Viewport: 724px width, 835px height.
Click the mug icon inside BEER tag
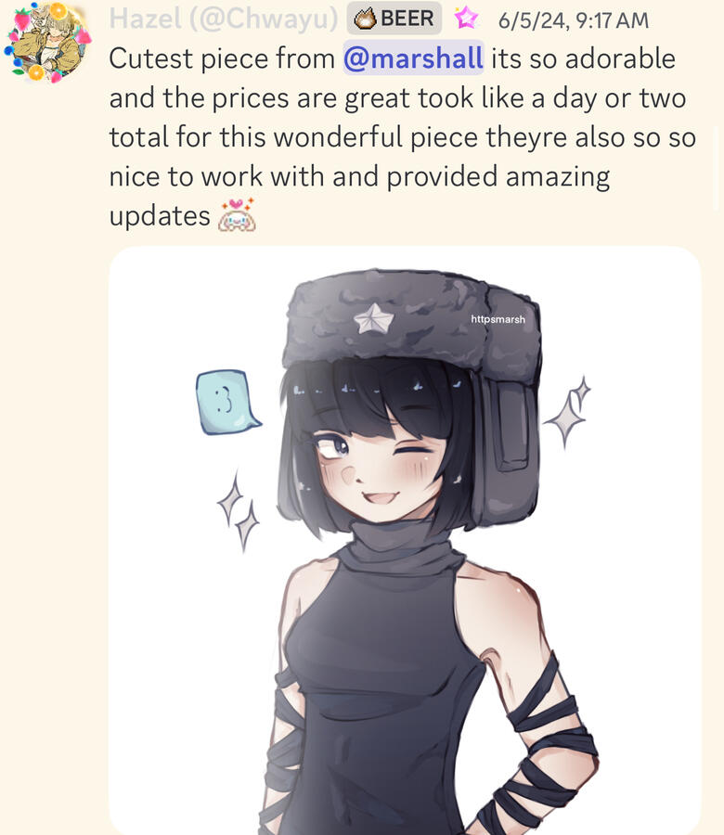pyautogui.click(x=365, y=19)
